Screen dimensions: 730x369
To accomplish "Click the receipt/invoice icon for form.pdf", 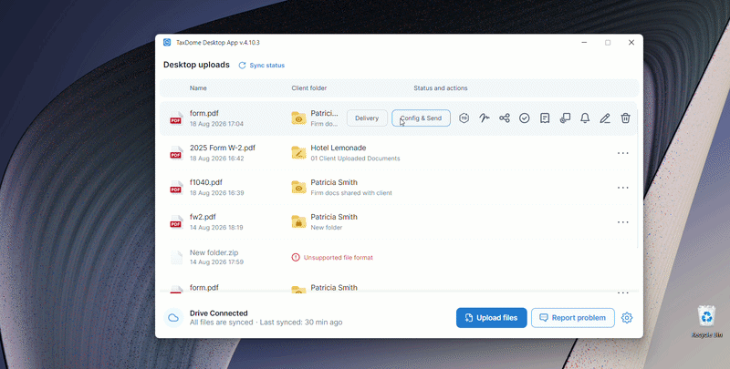I will coord(545,118).
